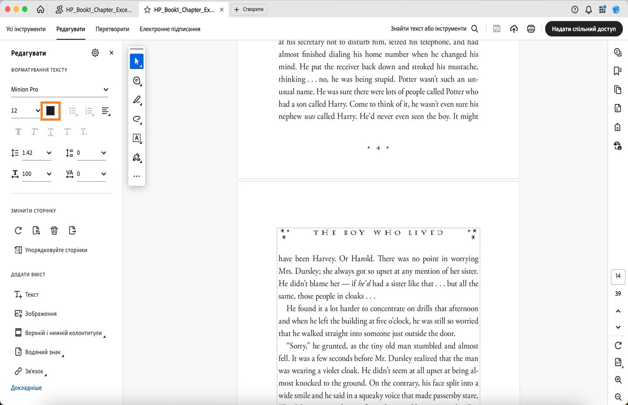The height and width of the screenshot is (405, 628).
Task: View notifications bell
Action: pyautogui.click(x=589, y=10)
